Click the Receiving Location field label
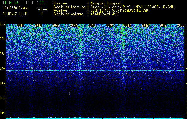 click(69, 7)
